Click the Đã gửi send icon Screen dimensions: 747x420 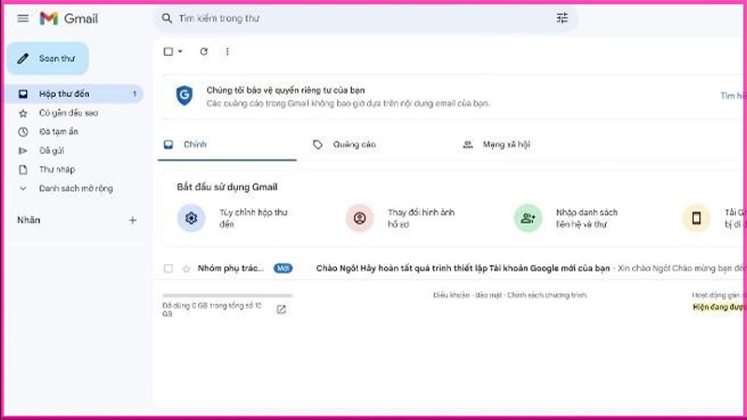tap(22, 151)
